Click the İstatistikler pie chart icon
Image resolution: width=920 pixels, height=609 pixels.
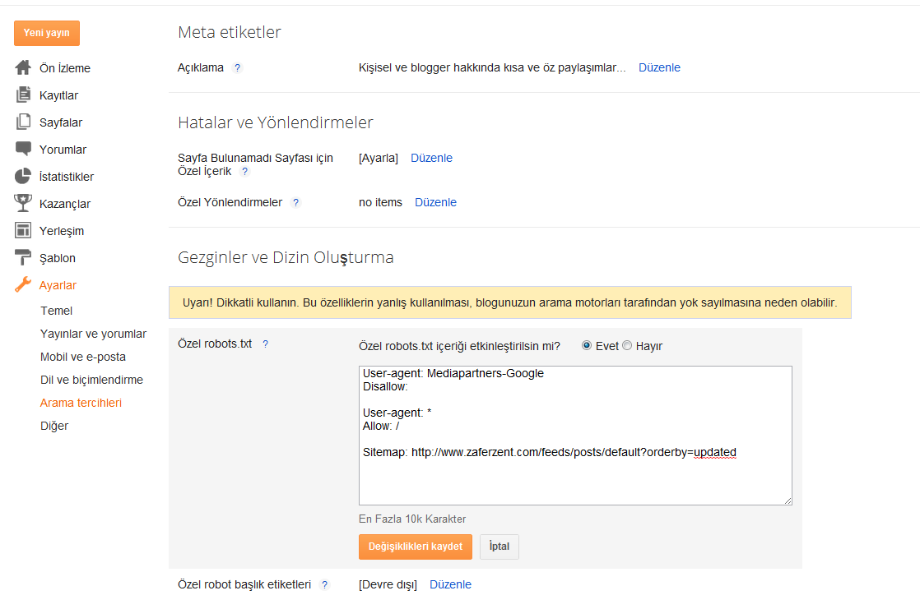[x=23, y=177]
